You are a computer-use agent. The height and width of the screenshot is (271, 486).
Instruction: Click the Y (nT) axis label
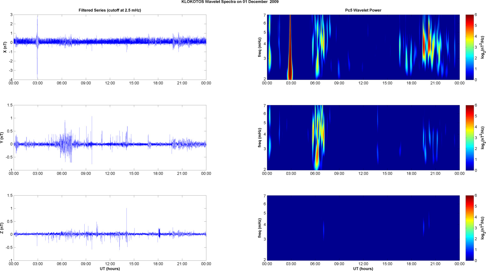[2, 138]
